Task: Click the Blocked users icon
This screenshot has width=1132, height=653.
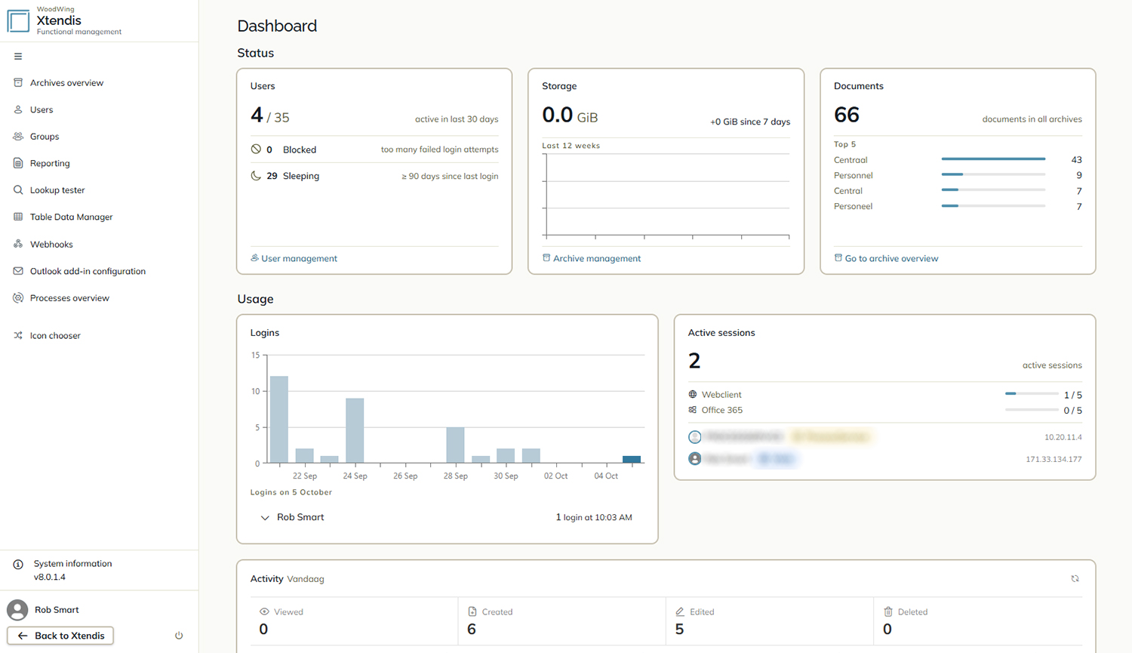Action: point(256,149)
